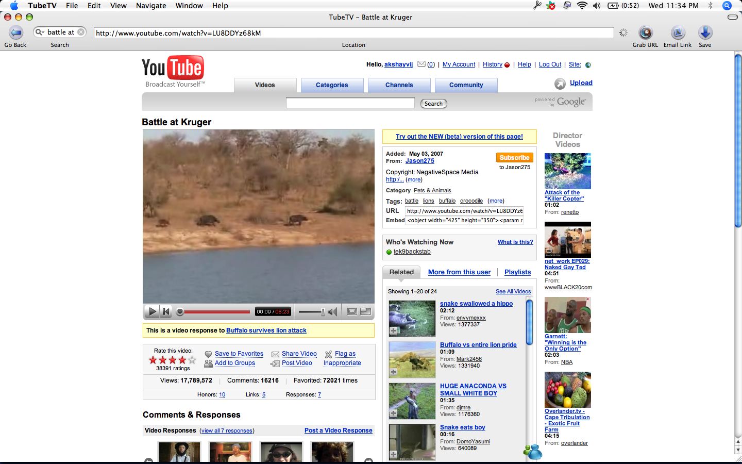742x464 pixels.
Task: Click Share Video link
Action: [299, 354]
